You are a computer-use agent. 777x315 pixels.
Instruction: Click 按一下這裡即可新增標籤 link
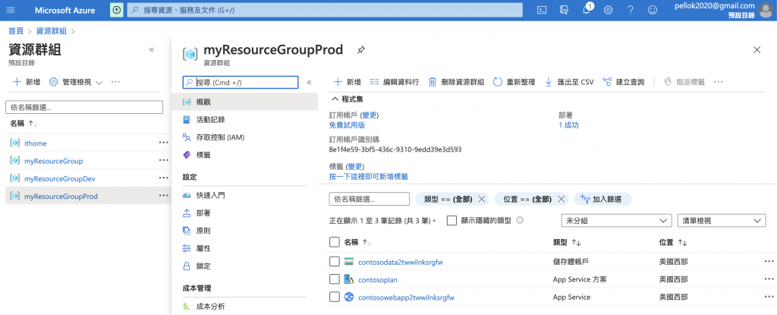click(x=369, y=177)
